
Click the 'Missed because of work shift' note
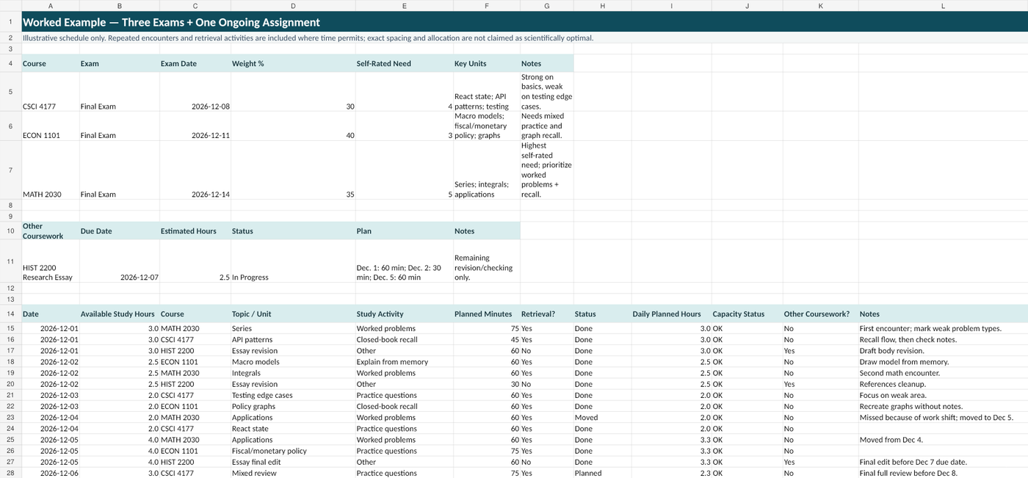pyautogui.click(x=943, y=418)
